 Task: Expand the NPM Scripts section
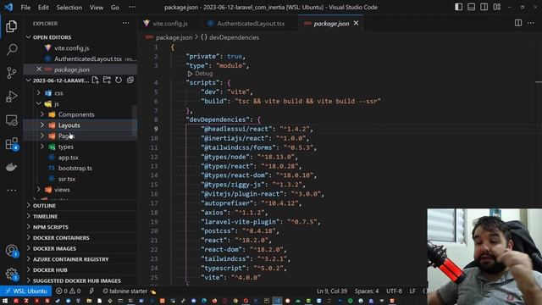click(80, 227)
